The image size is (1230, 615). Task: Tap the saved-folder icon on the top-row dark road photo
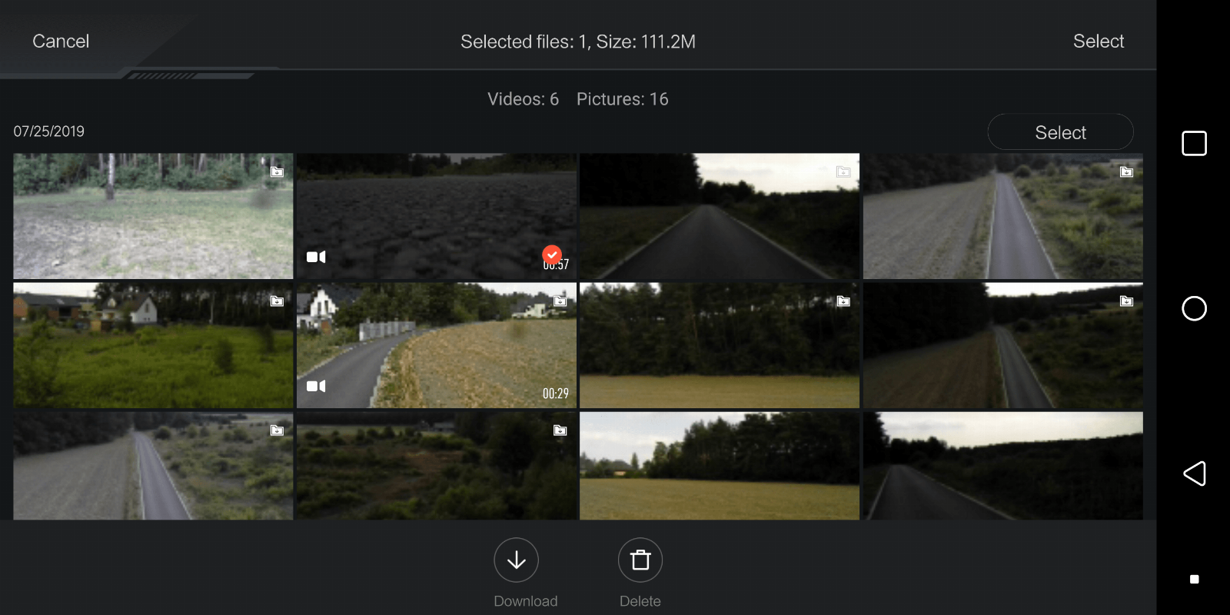843,172
